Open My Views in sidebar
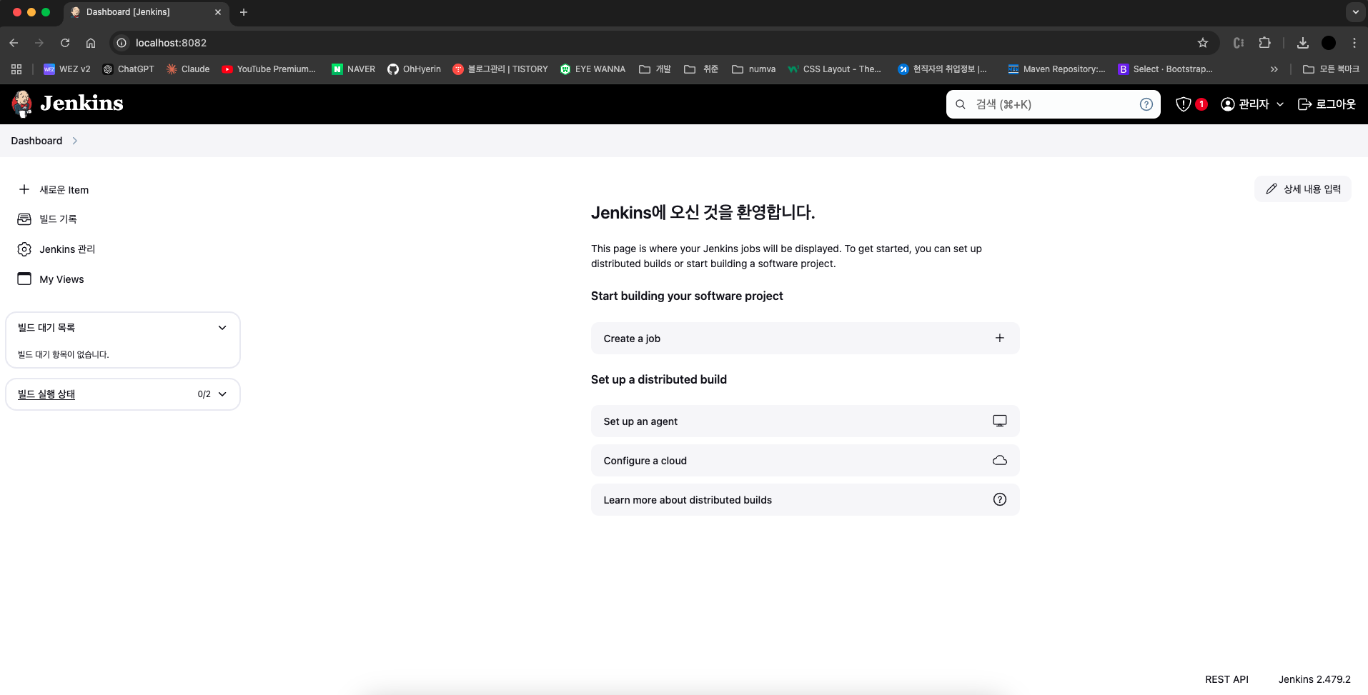Screen dimensions: 1368x695 pyautogui.click(x=51, y=279)
